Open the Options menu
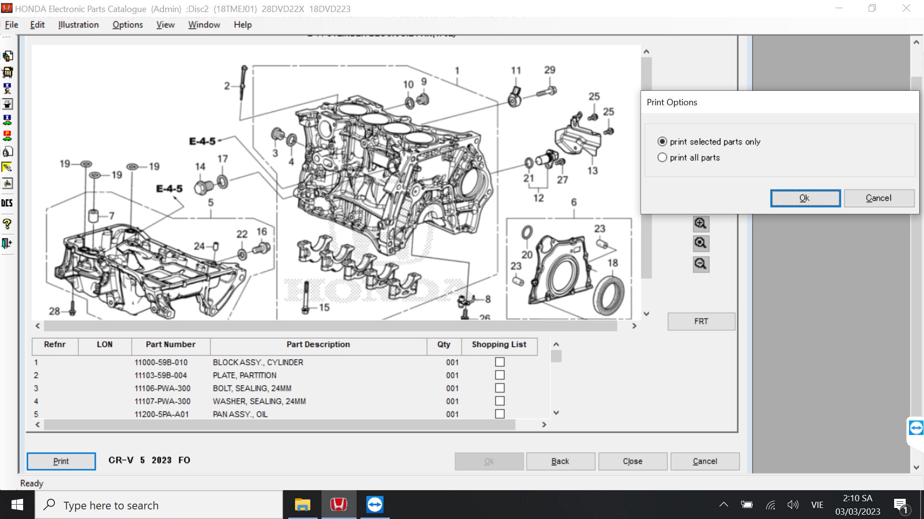Viewport: 924px width, 519px height. [128, 25]
